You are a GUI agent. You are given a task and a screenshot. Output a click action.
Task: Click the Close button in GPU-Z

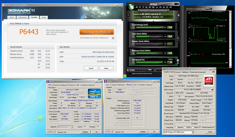(x=210, y=132)
